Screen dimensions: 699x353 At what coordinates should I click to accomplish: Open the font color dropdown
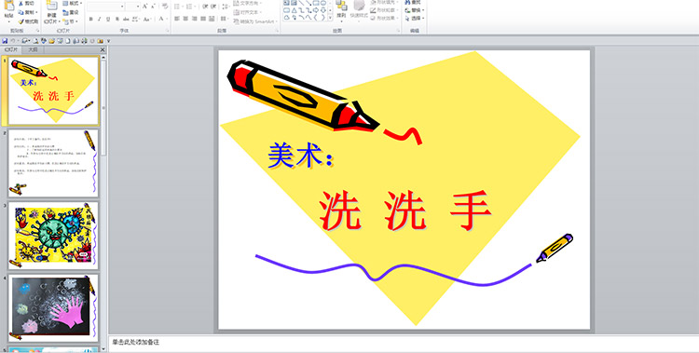[168, 19]
